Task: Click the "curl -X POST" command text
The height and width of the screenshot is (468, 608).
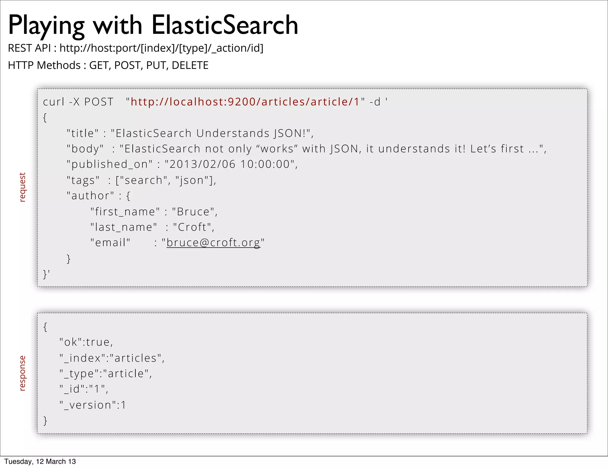Action: click(78, 102)
